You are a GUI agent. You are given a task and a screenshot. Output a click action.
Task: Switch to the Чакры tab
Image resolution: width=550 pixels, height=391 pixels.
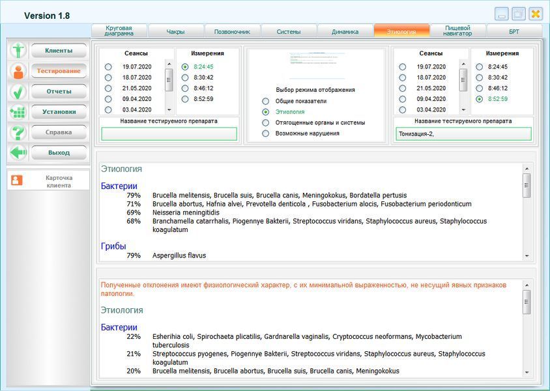[176, 31]
